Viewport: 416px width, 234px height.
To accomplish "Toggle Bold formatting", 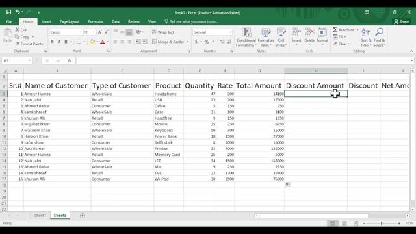I will click(53, 42).
